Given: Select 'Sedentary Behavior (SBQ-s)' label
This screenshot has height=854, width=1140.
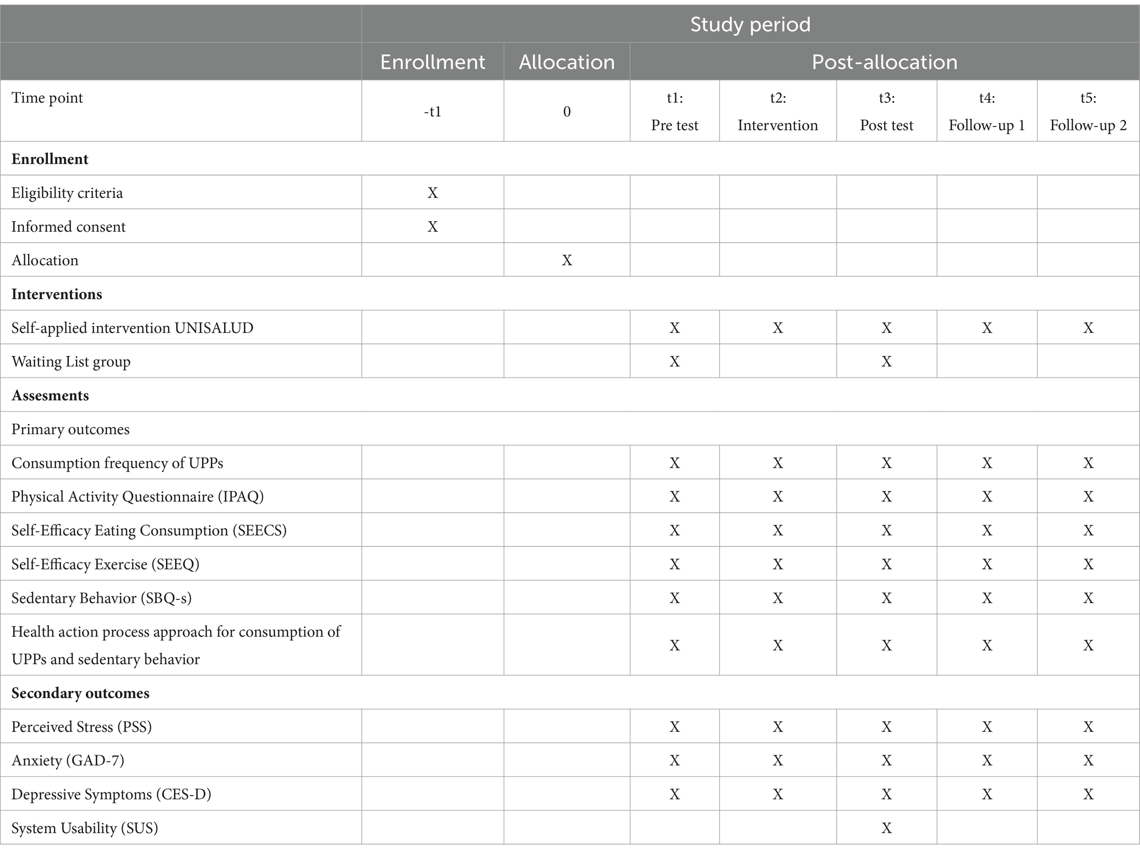Looking at the screenshot, I should click(102, 598).
